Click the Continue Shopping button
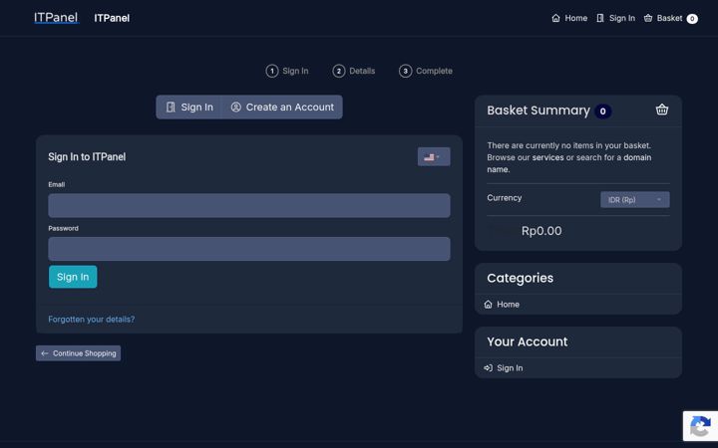The width and height of the screenshot is (718, 448). pos(79,352)
